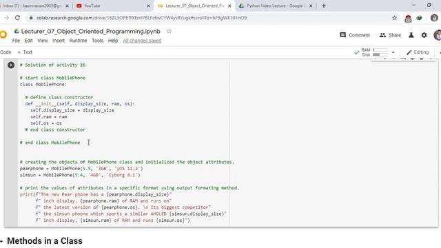
Task: Close the Inbox Gmail tab
Action: tap(67, 6)
